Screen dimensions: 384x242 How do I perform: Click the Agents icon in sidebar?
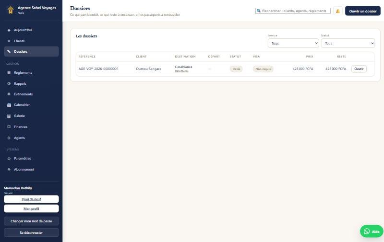pos(9,138)
